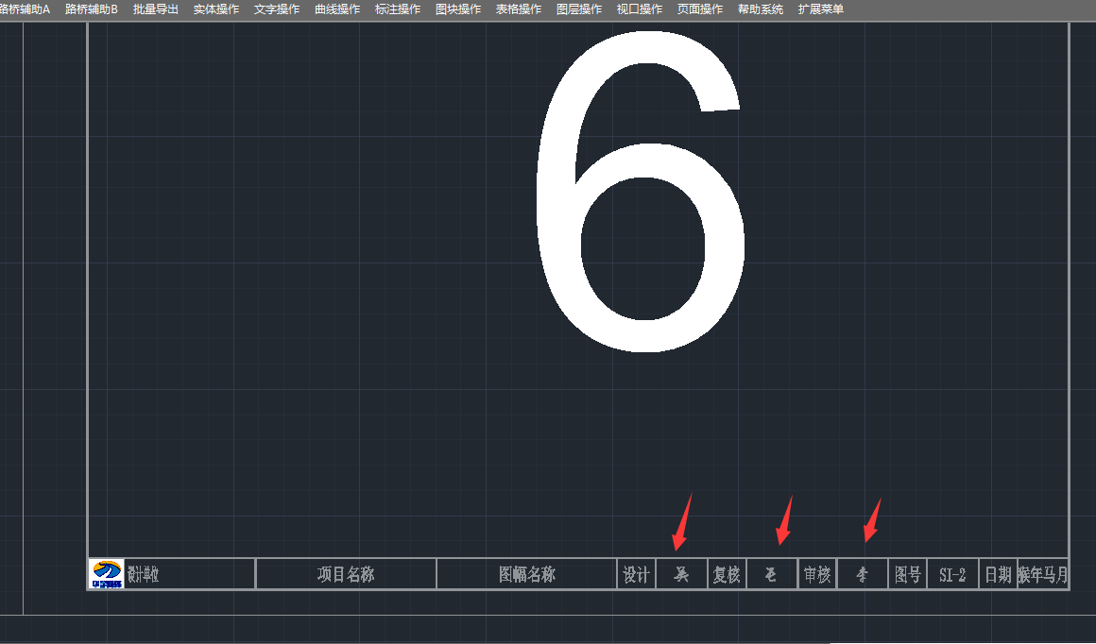Open the 标注操作 menu
This screenshot has height=644, width=1096.
[398, 9]
